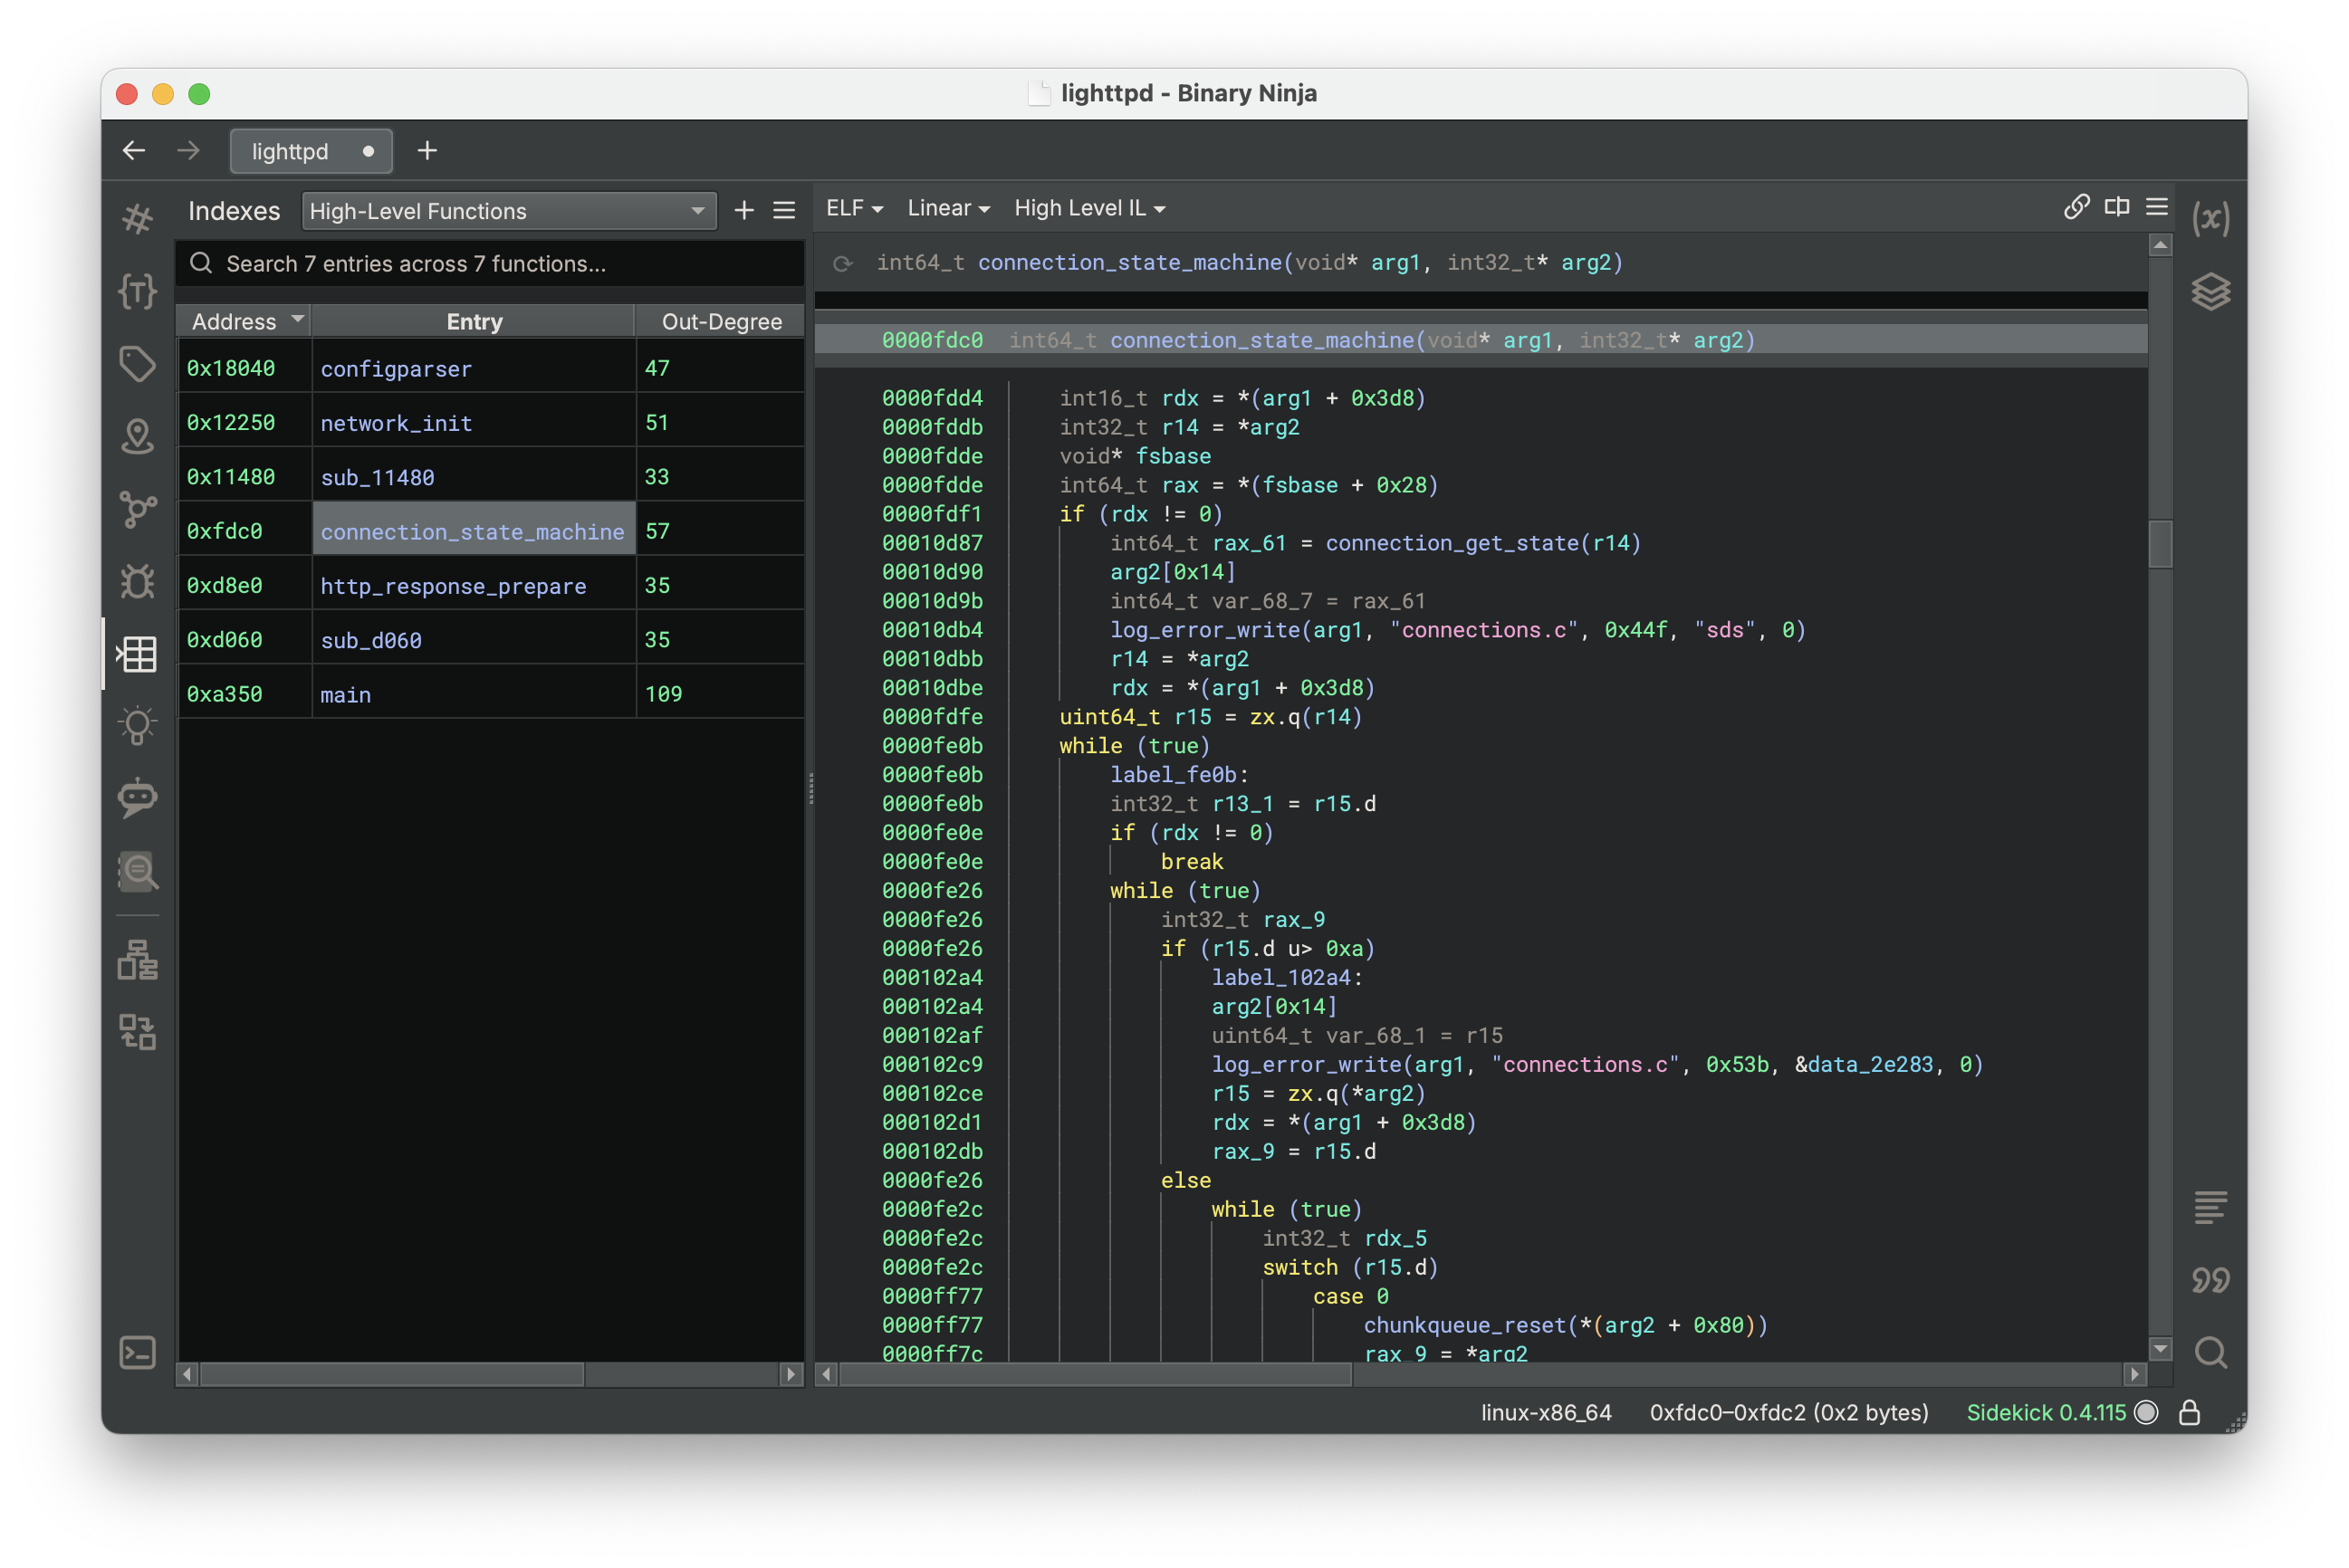Open the Debugger bug icon panel

[x=137, y=581]
